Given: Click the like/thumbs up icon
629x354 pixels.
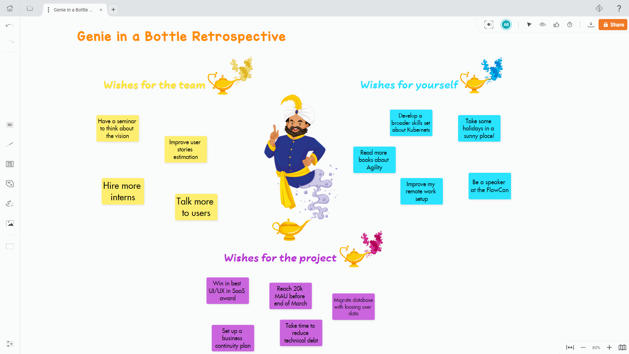Looking at the screenshot, I should tap(556, 25).
